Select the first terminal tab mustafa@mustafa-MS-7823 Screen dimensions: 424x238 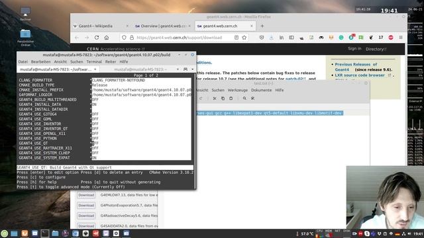point(56,69)
